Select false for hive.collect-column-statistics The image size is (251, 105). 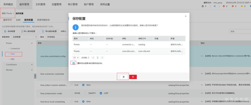[83, 85]
